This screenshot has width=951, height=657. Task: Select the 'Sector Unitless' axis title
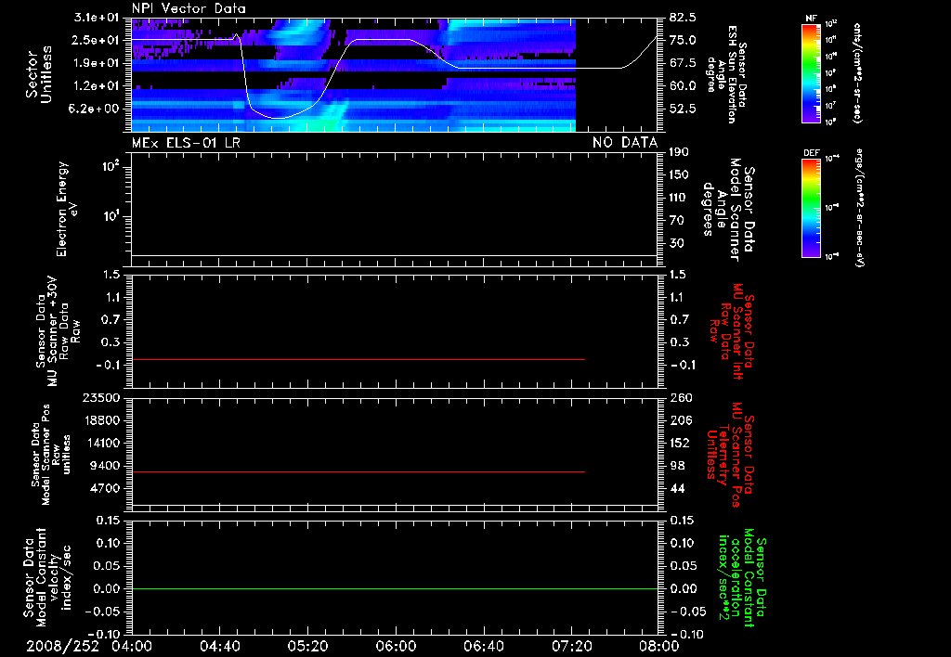[x=39, y=74]
